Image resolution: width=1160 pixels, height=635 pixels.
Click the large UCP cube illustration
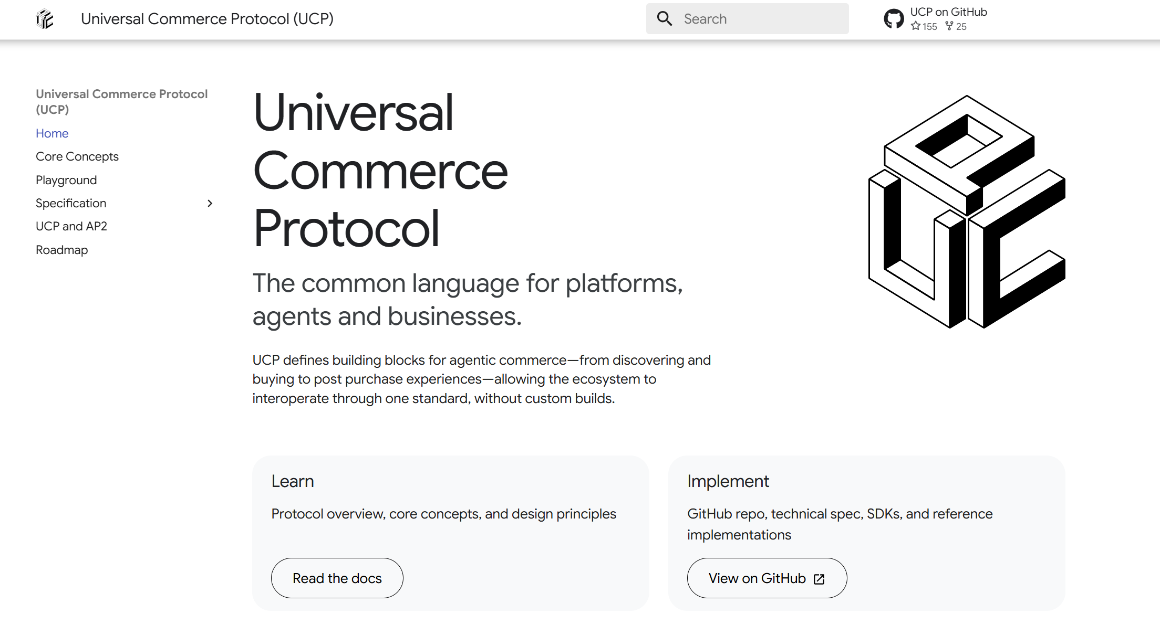[967, 211]
